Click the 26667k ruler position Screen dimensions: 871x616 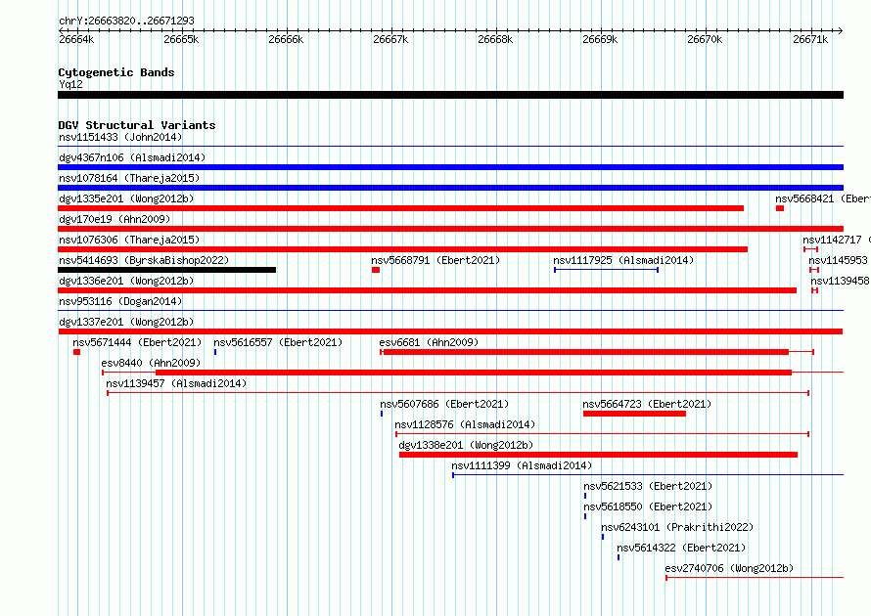[x=390, y=39]
